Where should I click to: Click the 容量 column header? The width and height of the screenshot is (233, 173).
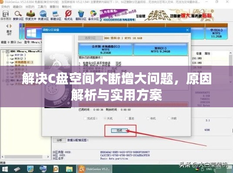[199, 53]
